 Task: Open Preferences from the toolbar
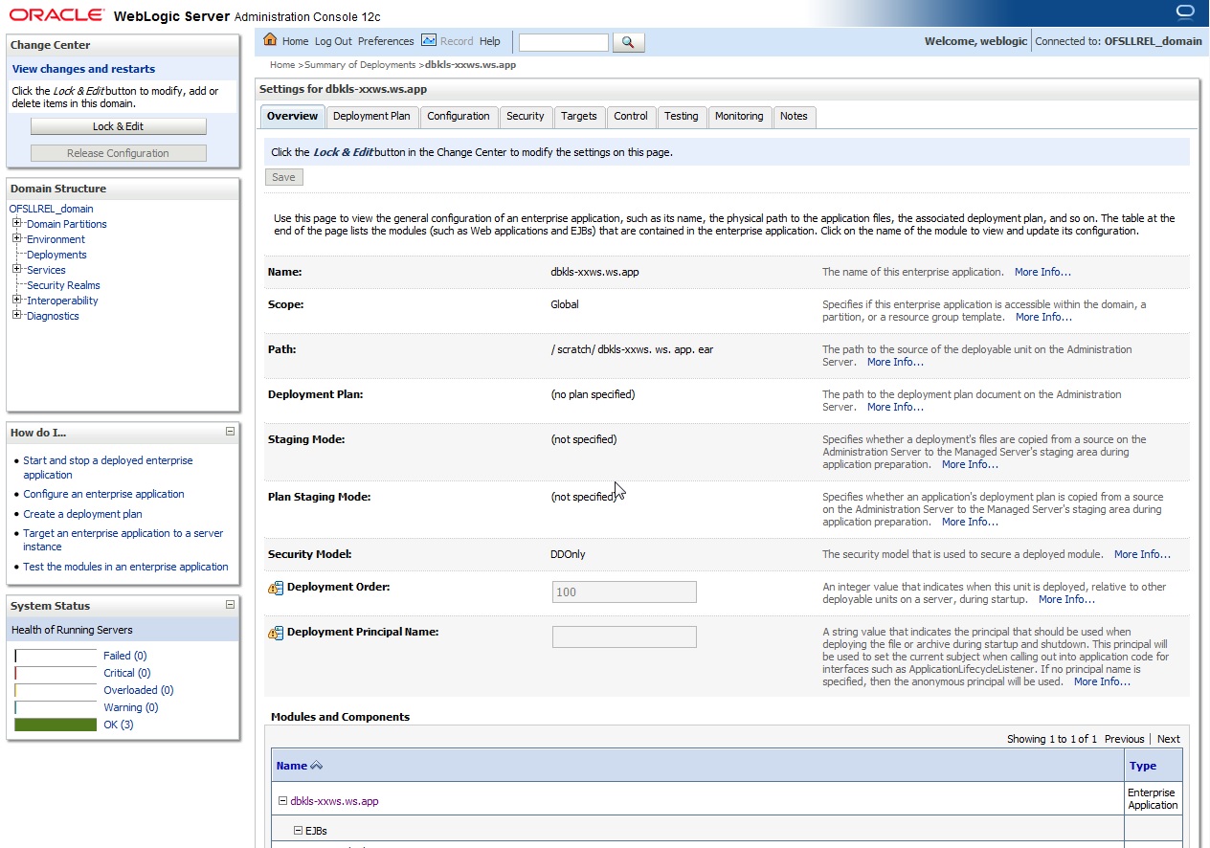pyautogui.click(x=386, y=41)
